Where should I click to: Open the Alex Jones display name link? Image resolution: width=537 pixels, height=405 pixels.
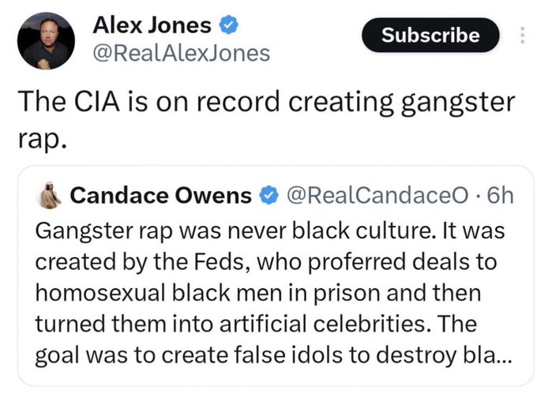pos(152,25)
